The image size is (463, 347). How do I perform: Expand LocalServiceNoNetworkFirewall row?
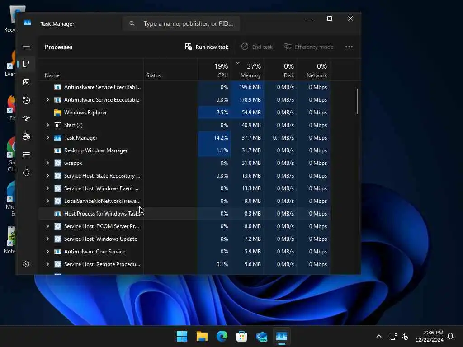[x=47, y=201]
